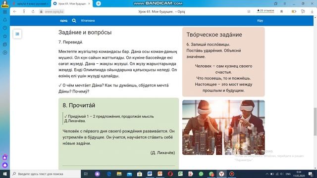
Task: Switch to the first opiq.kz browser tab
Action: point(30,3)
